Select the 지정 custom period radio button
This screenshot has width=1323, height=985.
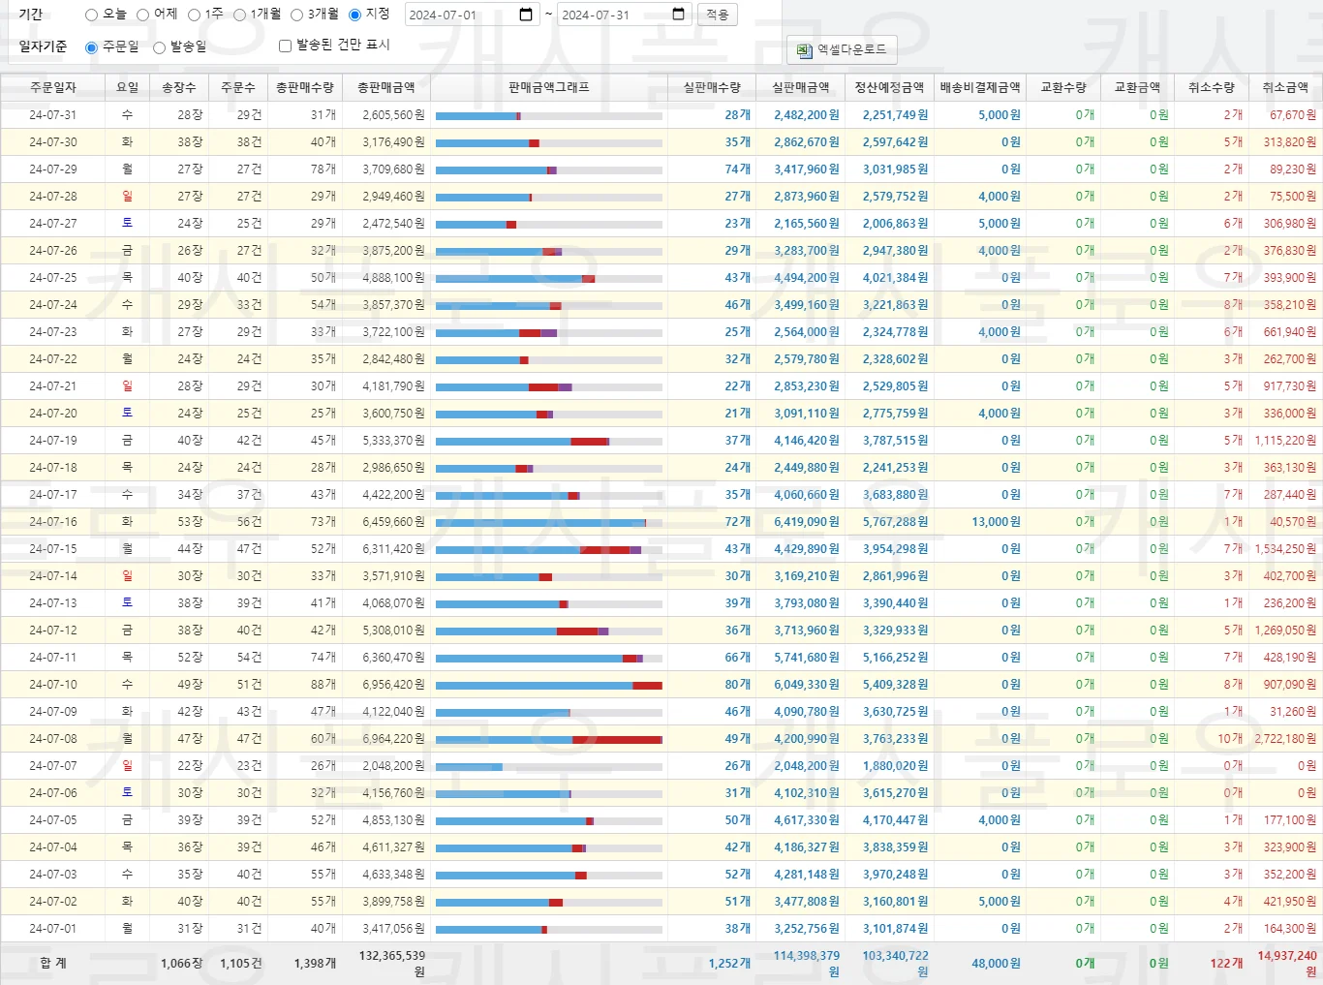[x=354, y=15]
